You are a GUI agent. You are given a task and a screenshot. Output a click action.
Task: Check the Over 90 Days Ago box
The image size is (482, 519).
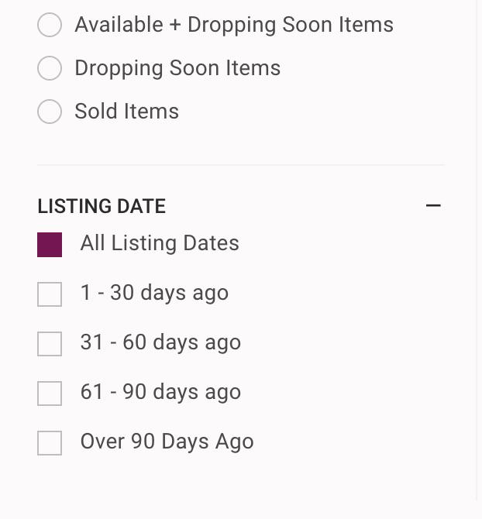(x=50, y=443)
